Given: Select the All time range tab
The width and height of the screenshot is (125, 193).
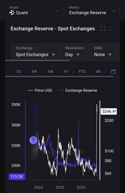Looking at the screenshot, I should coord(98,72).
